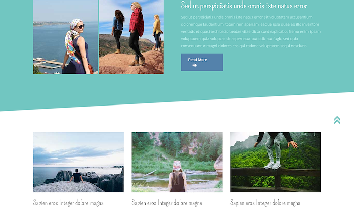Open the person balancing on wooden railing image
Image resolution: width=354 pixels, height=210 pixels.
[276, 162]
